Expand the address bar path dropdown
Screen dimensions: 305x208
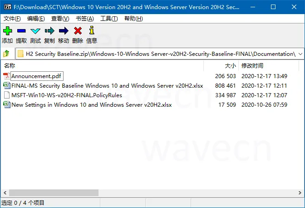[300, 54]
